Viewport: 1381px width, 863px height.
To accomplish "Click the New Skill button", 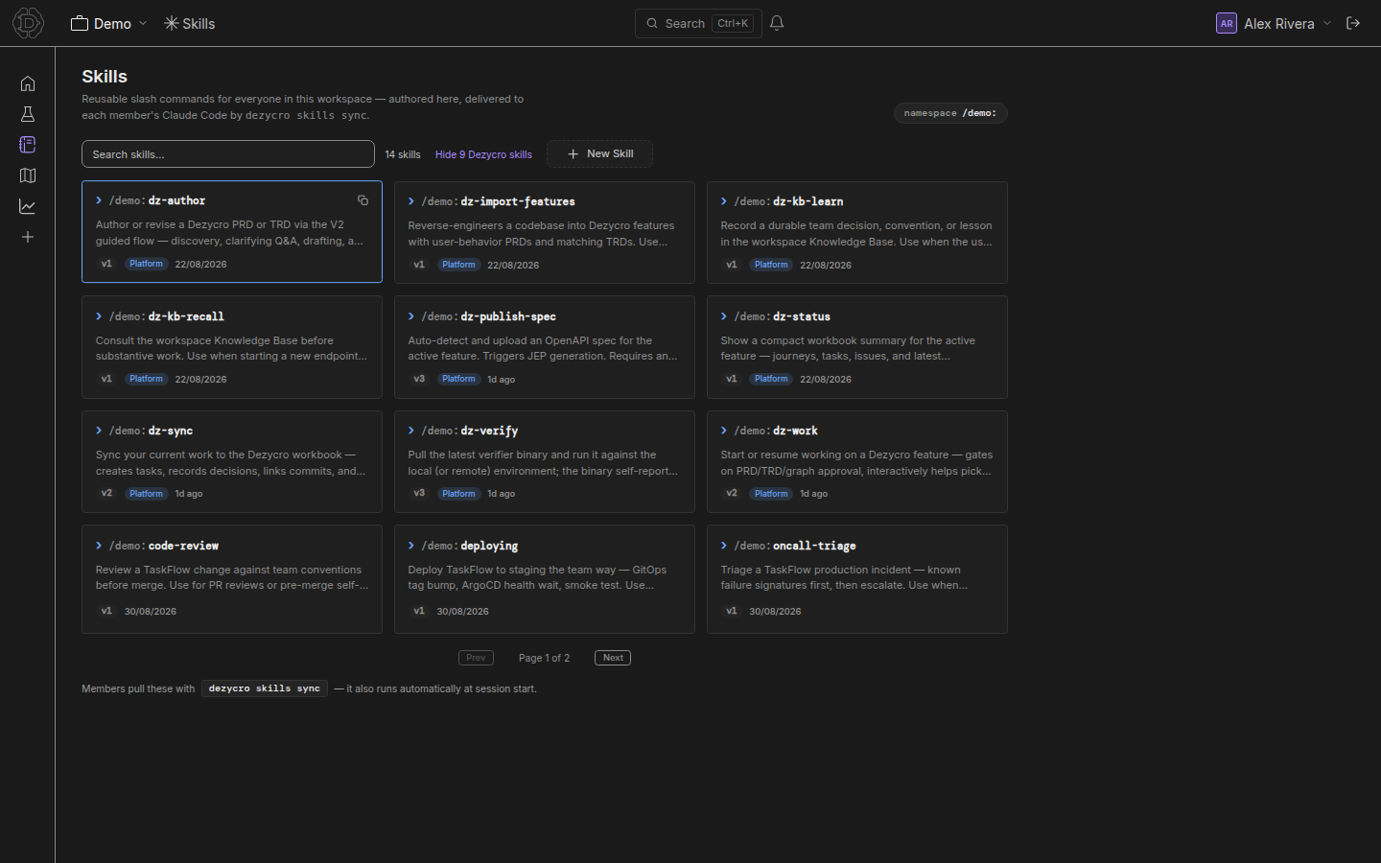I will (599, 153).
